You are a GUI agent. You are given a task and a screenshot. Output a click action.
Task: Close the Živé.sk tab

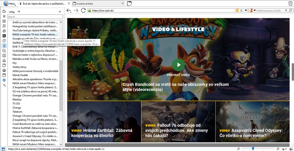69,4
